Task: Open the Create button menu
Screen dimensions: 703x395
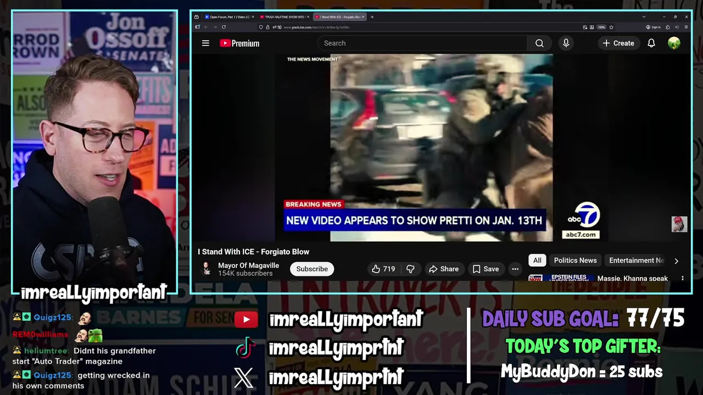Action: 618,43
